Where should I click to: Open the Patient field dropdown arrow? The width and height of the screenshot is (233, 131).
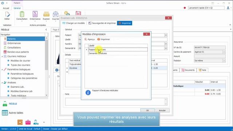pyautogui.click(x=166, y=35)
